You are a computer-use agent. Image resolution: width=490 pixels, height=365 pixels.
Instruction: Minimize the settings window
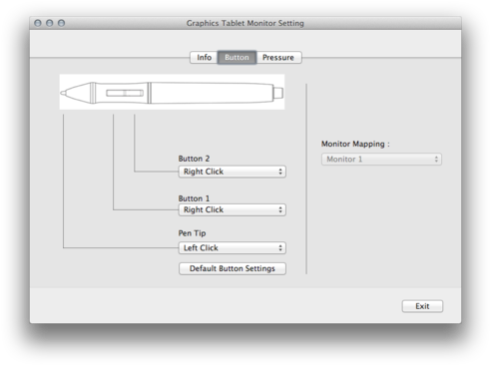(50, 23)
